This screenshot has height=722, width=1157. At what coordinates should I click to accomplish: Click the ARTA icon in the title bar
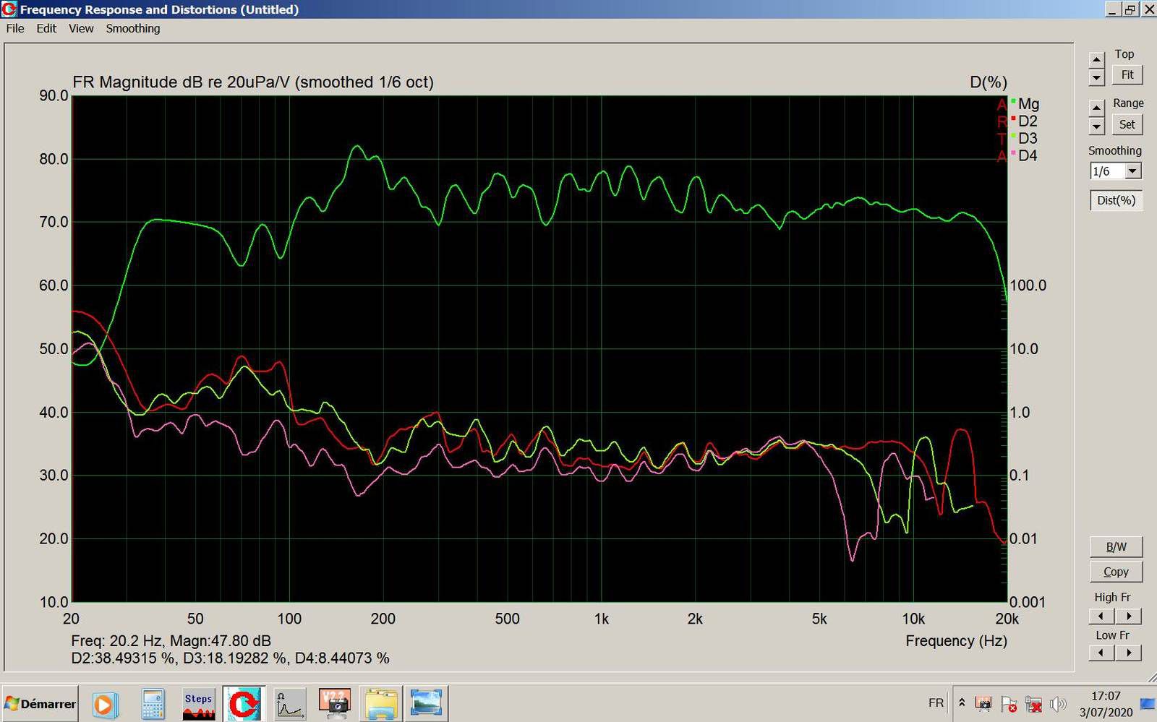9,9
